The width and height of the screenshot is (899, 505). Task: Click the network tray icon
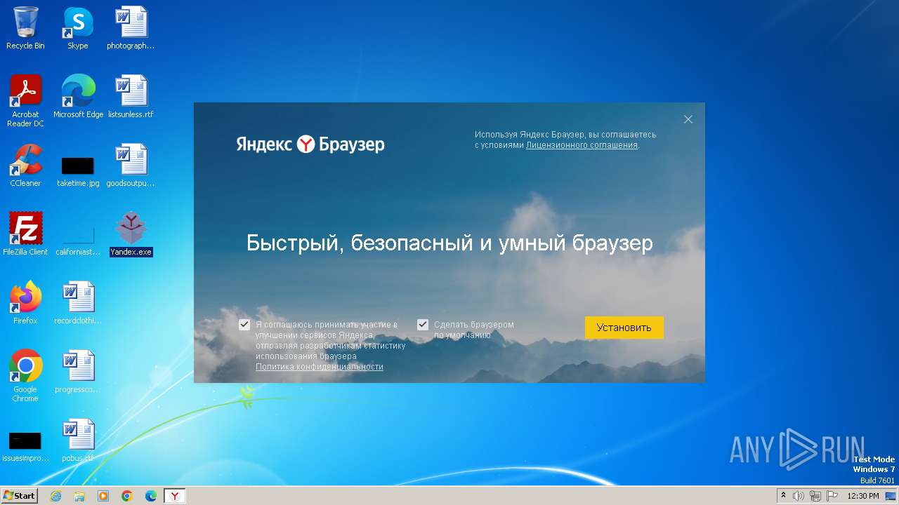coord(815,496)
